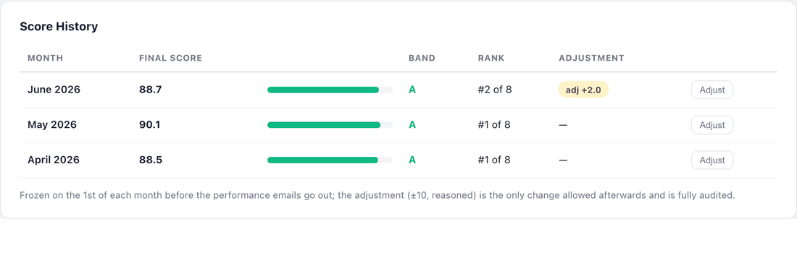Click the May 2026 score progress bar
797x271 pixels.
coord(330,125)
